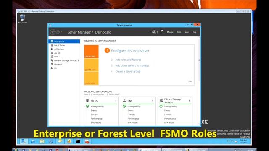
Task: Click Performance in the DNS tile
Action: tap(133, 119)
